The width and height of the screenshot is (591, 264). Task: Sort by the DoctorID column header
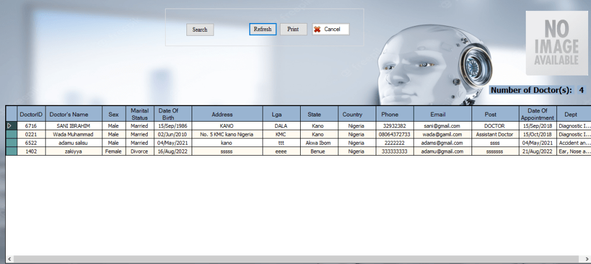coord(31,114)
